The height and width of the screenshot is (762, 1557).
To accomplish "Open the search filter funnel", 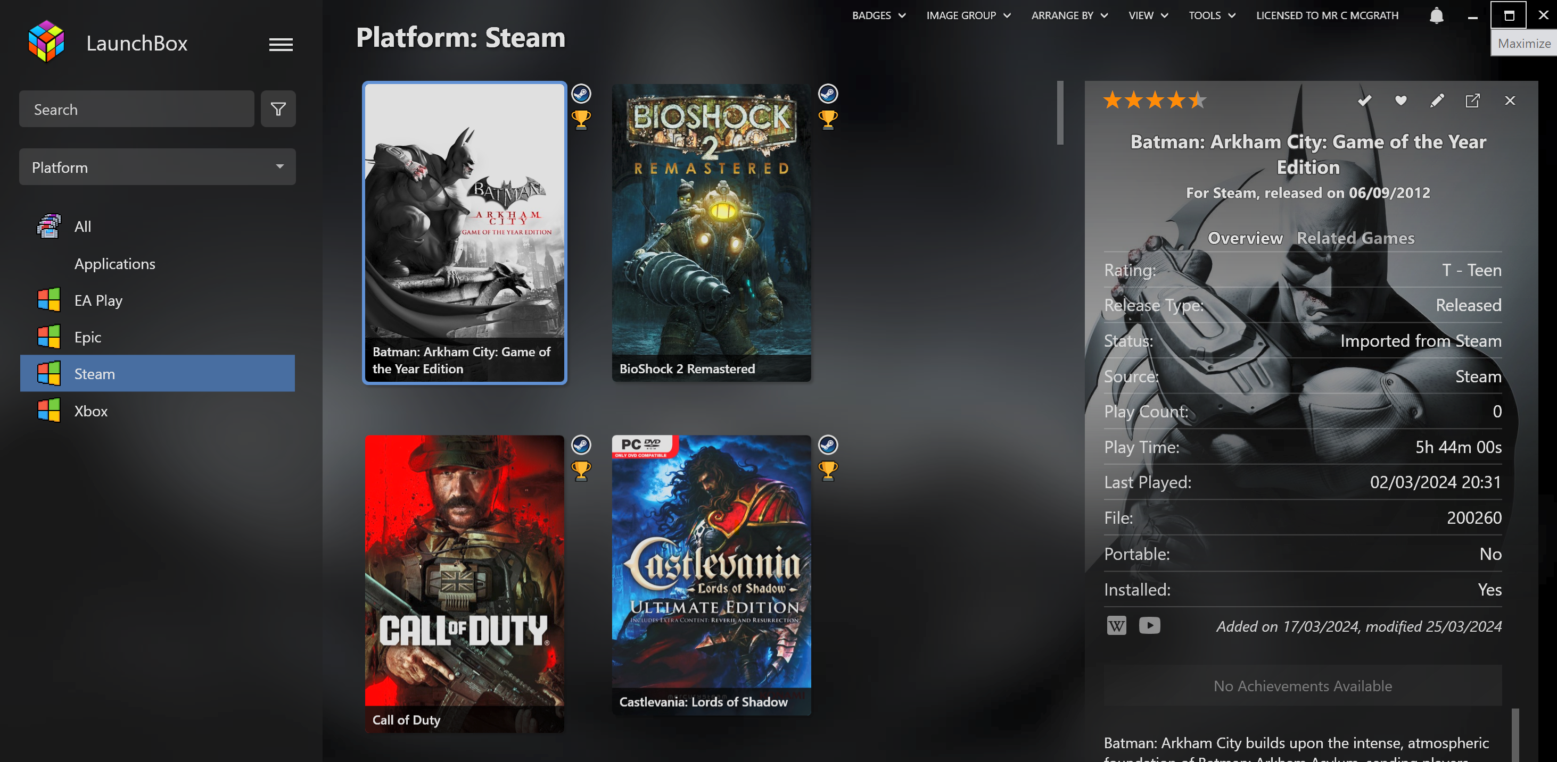I will pyautogui.click(x=278, y=110).
